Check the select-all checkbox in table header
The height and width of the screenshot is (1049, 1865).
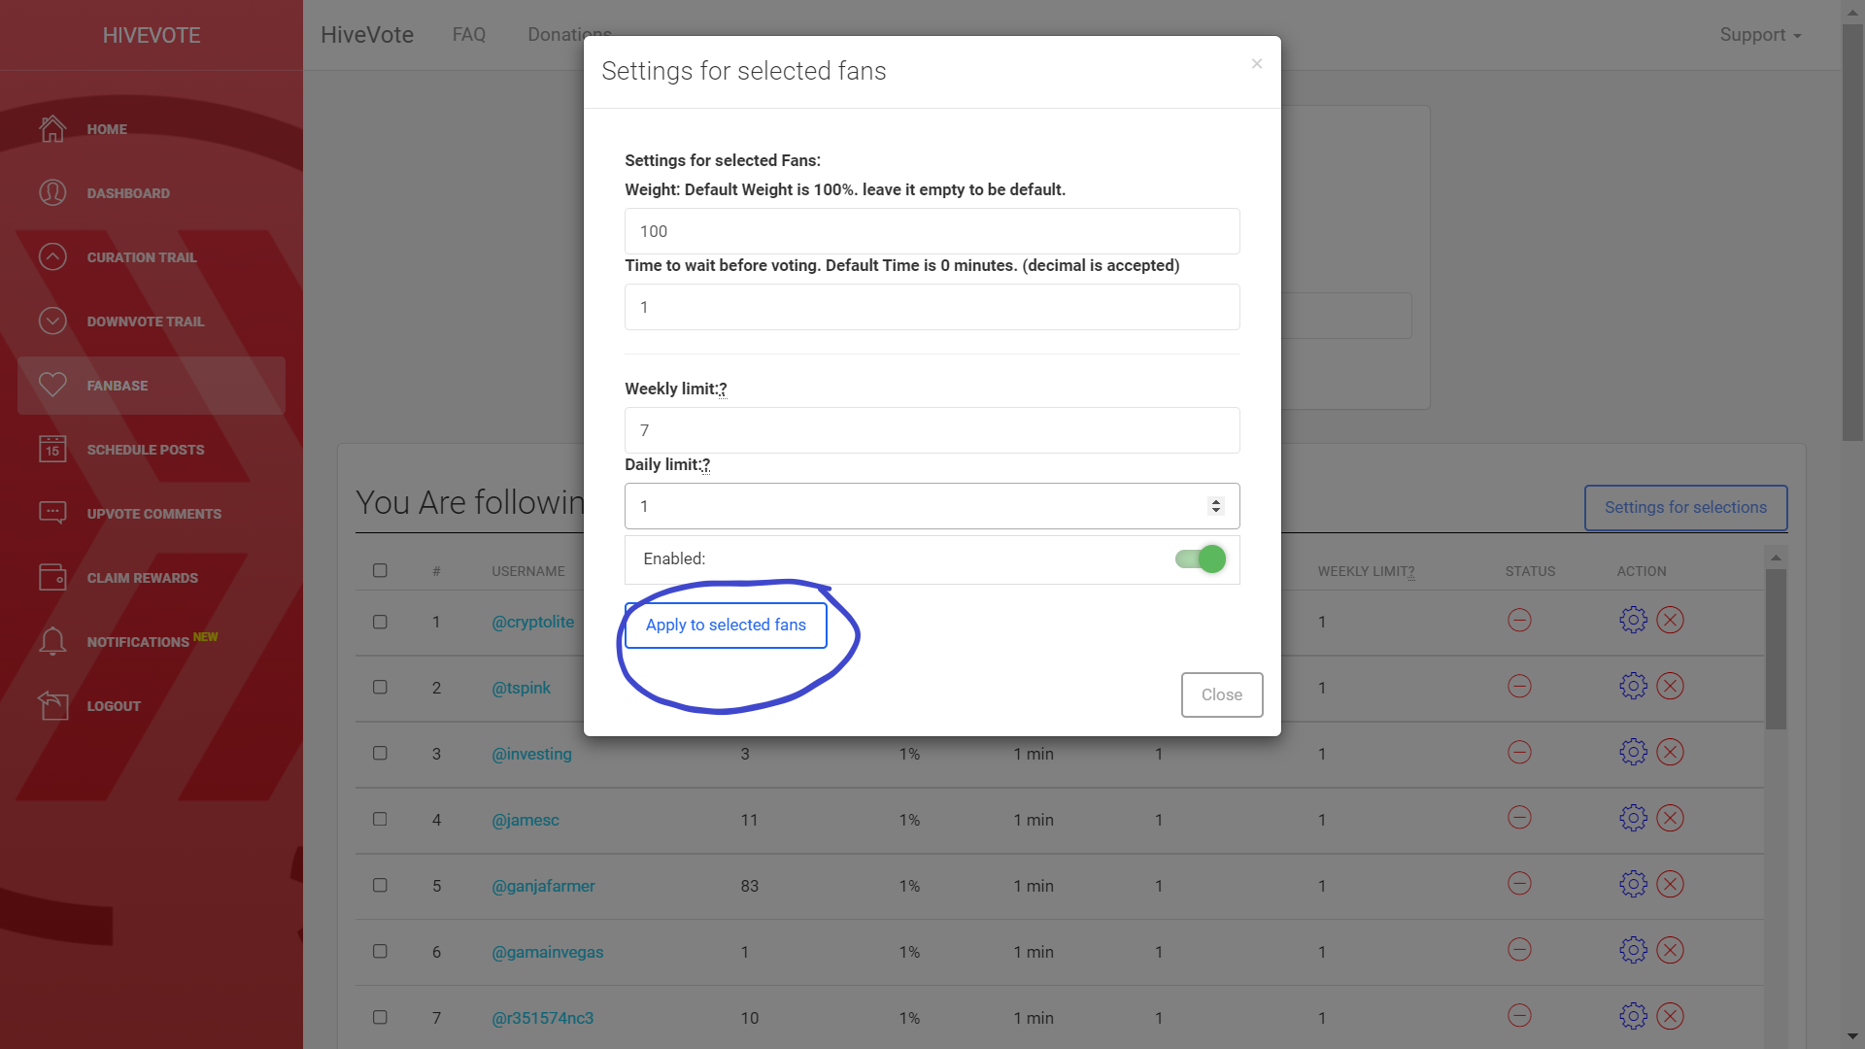[380, 570]
